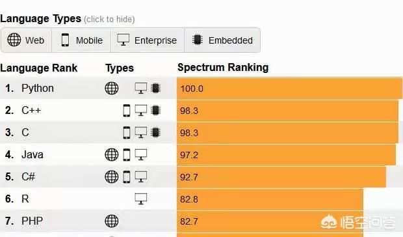Click the orange 100.0 ranking bar
403x237 pixels.
[x=289, y=89]
